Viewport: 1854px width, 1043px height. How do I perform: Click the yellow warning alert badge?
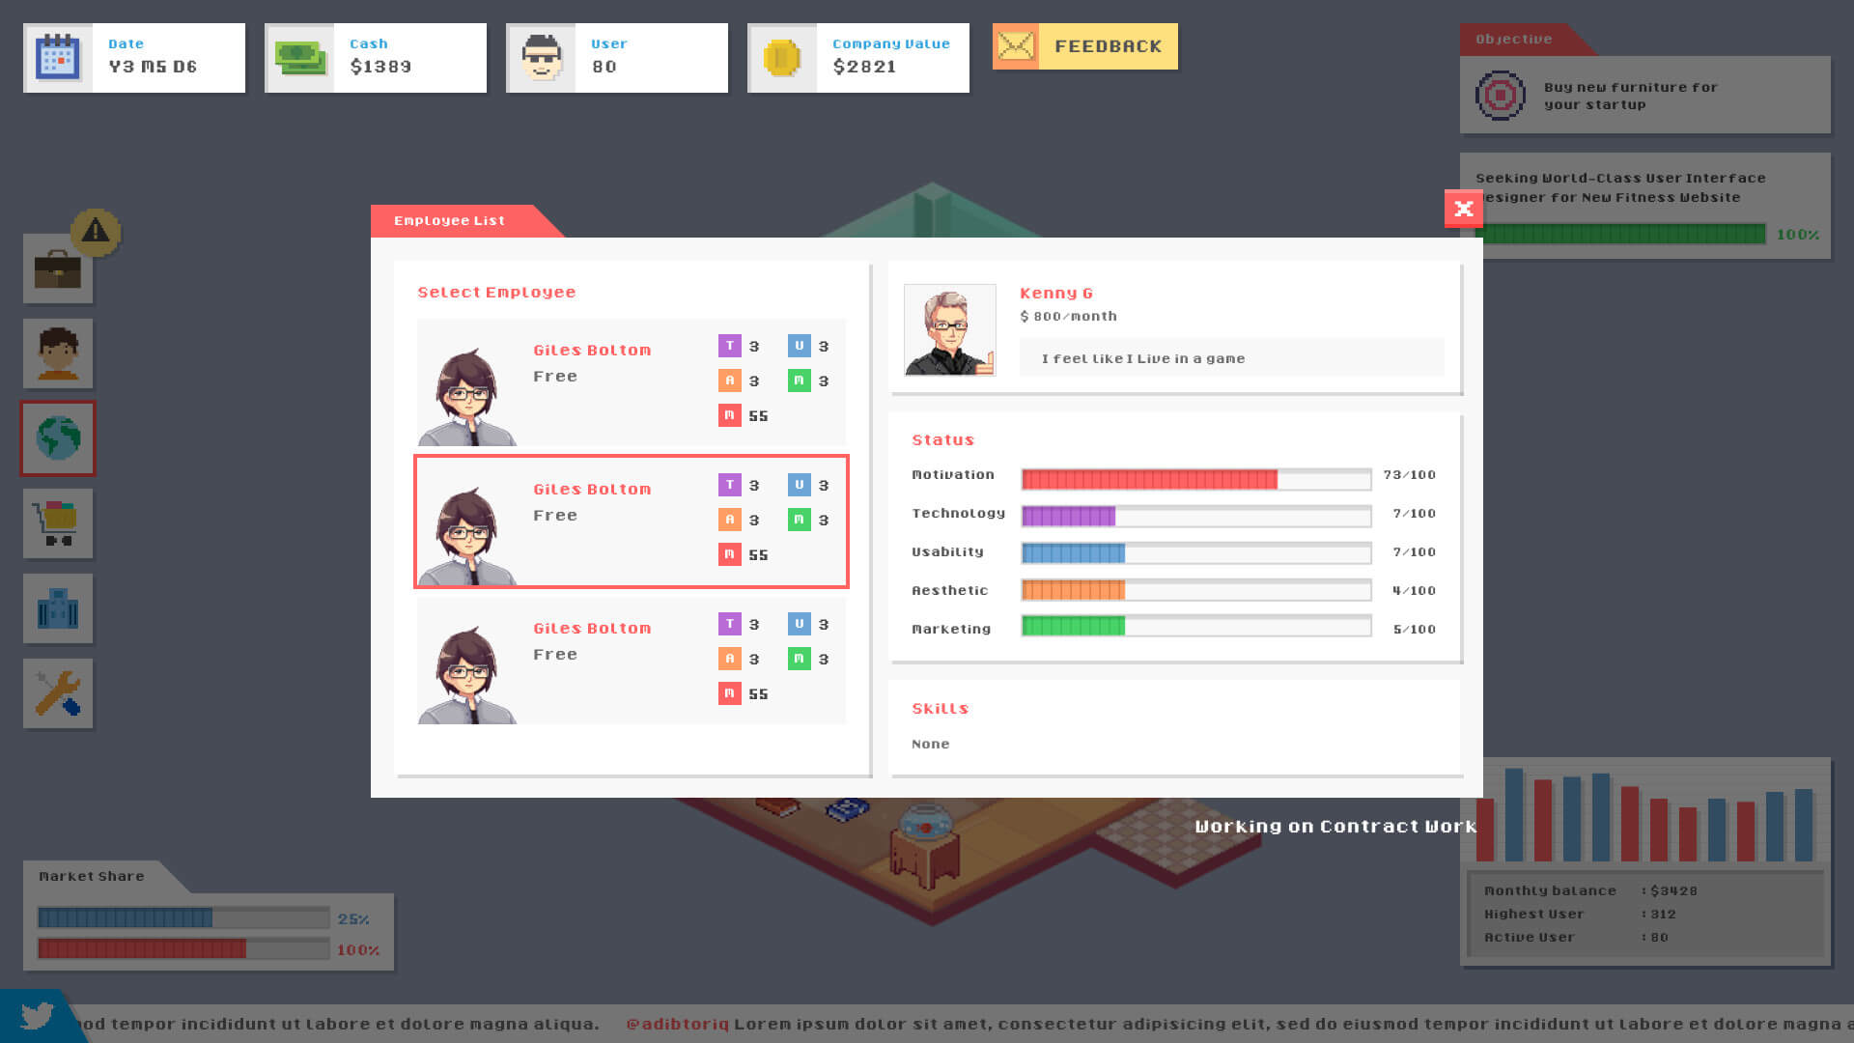[96, 231]
